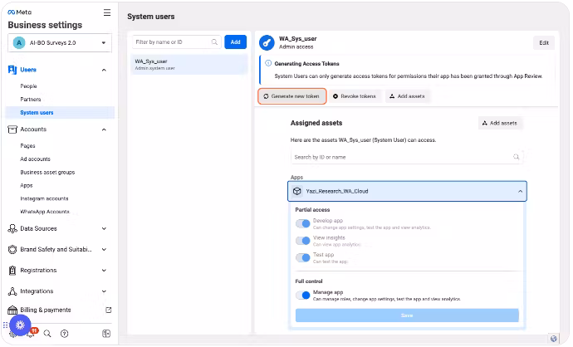
Task: Click the Filter by name or ID field
Action: click(x=173, y=42)
